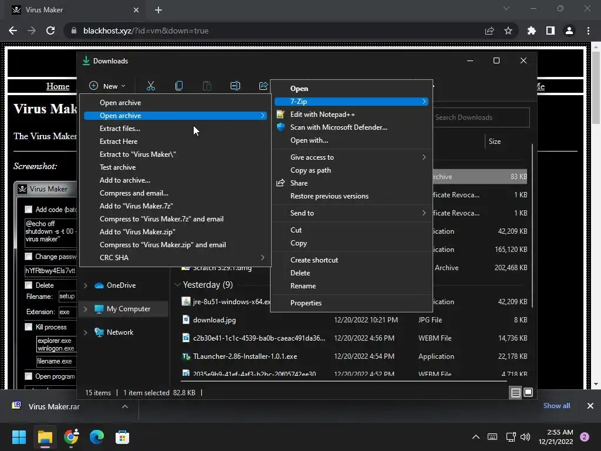Open Virus Maker.rar download options chevron
Image resolution: width=601 pixels, height=451 pixels.
coord(125,406)
